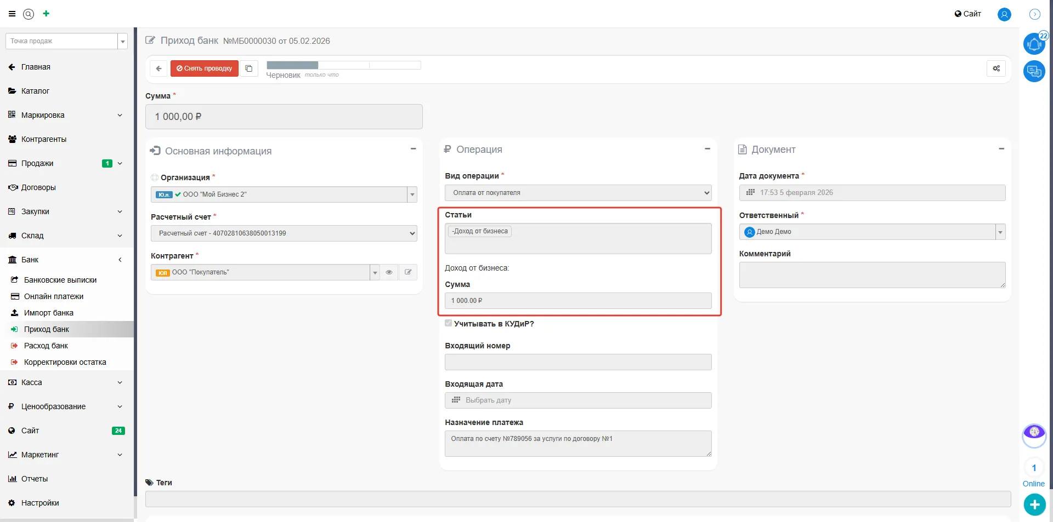Open 'Расход банк' in sidebar

(x=46, y=346)
